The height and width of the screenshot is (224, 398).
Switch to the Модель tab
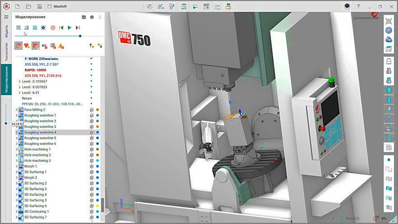pos(6,31)
